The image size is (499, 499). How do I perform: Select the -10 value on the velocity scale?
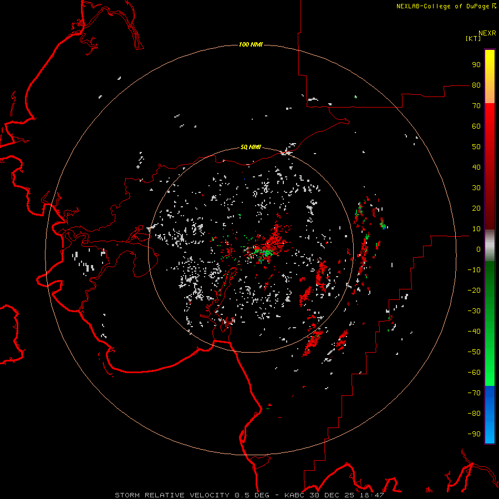pos(474,270)
